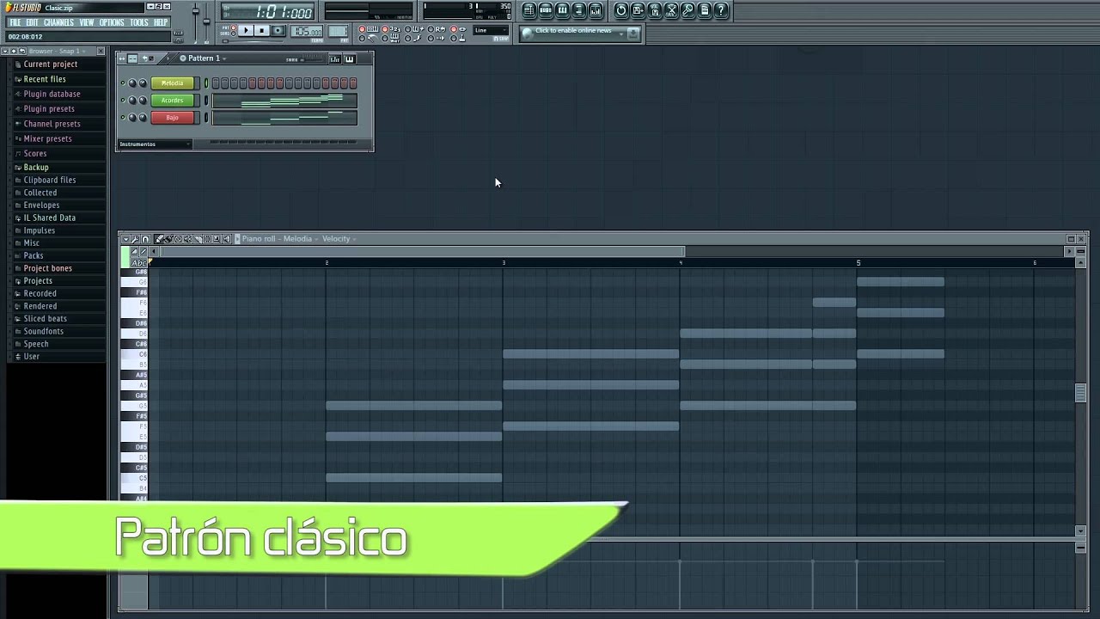1100x619 pixels.
Task: Click the undo history icon
Action: [621, 10]
